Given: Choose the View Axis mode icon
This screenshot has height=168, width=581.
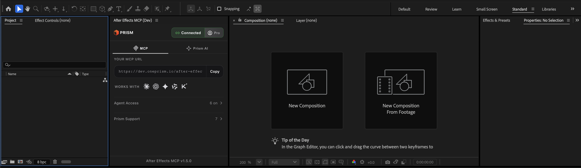Looking at the screenshot, I should click(208, 9).
